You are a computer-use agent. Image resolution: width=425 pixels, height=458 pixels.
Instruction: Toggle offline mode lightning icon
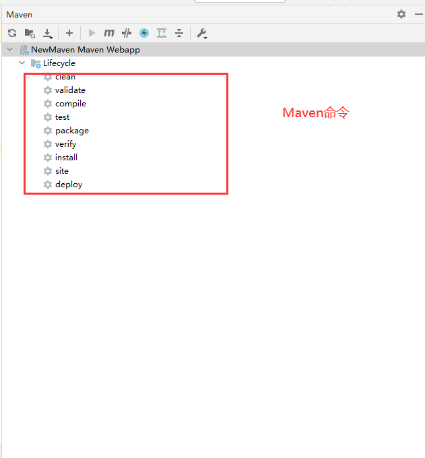(144, 33)
